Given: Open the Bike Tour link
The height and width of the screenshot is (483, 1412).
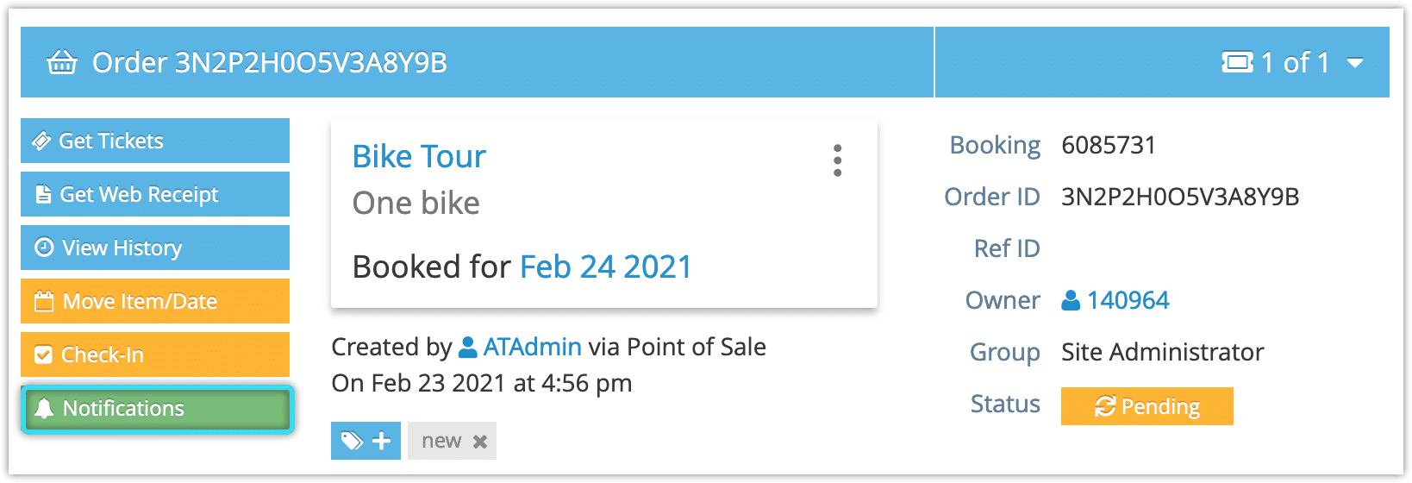Looking at the screenshot, I should (x=419, y=156).
